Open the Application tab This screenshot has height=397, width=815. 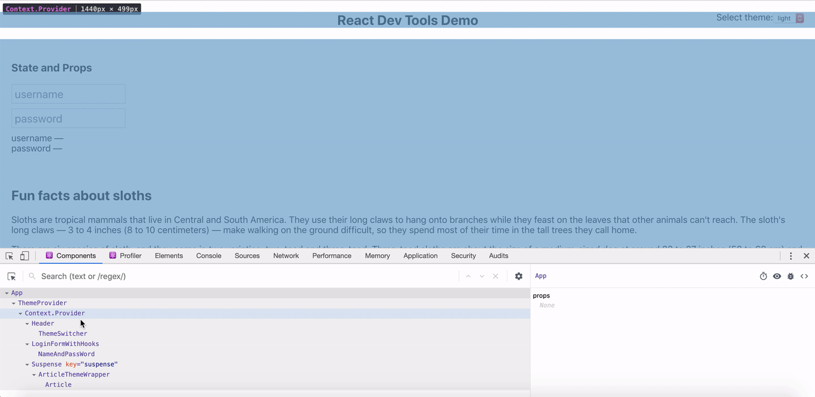[420, 256]
